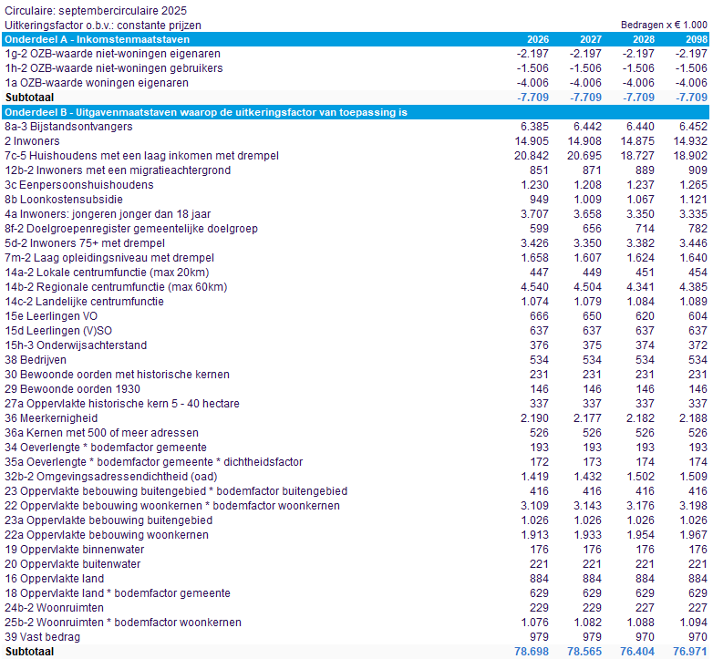713x659 pixels.
Task: Select the 15e Leerlingen VO row label
Action: pyautogui.click(x=51, y=316)
